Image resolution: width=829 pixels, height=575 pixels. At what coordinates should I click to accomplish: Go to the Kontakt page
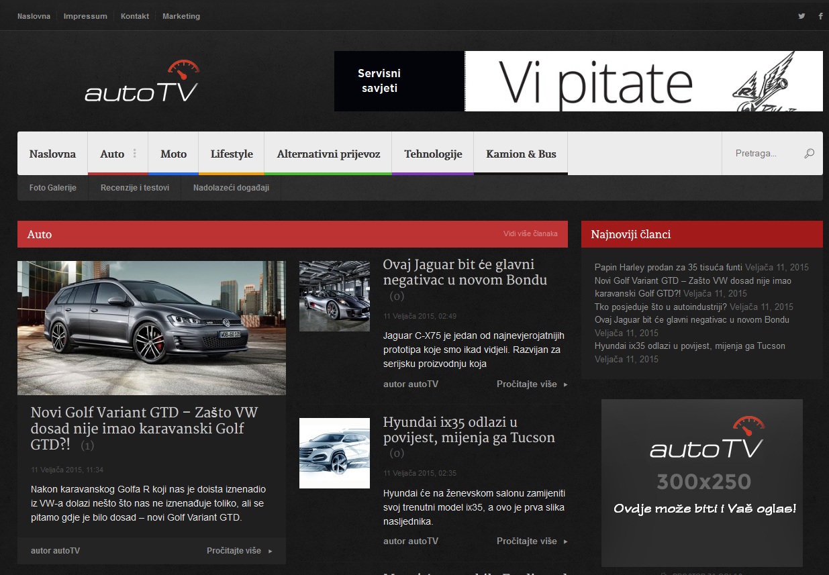[x=135, y=16]
